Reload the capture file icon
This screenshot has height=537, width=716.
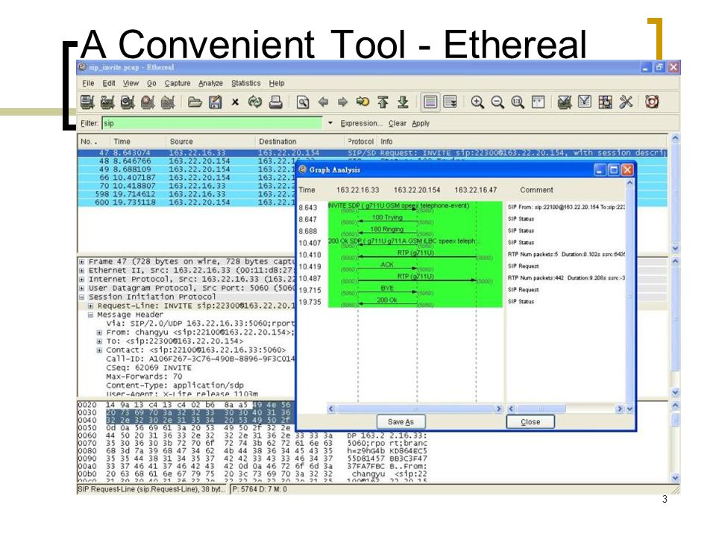(x=255, y=102)
